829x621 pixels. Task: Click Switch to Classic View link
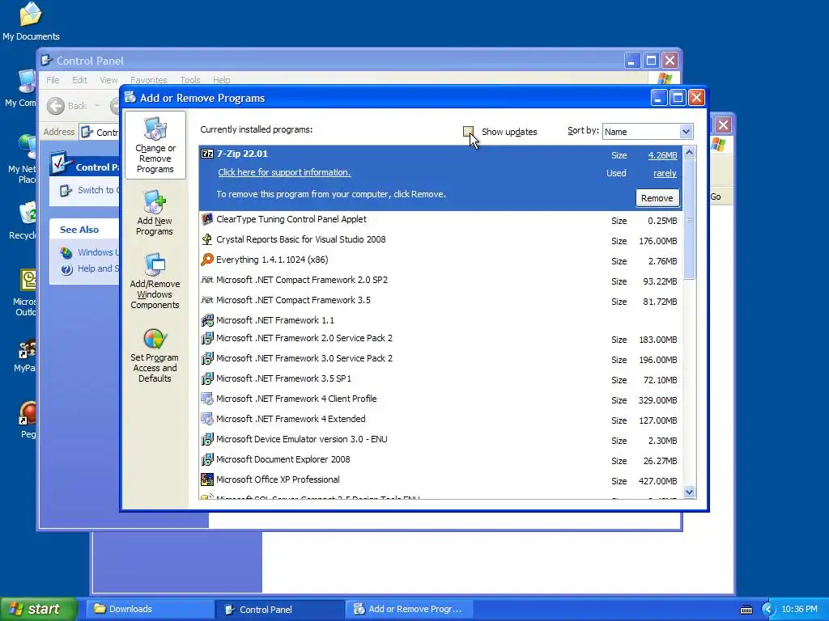coord(98,190)
